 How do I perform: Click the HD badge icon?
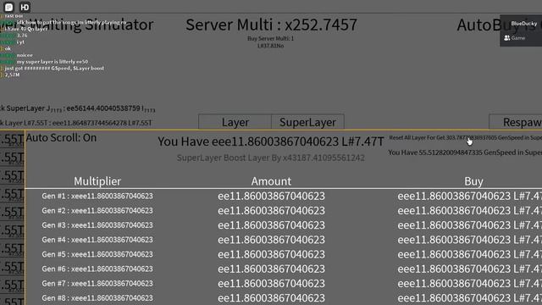pos(25,7)
